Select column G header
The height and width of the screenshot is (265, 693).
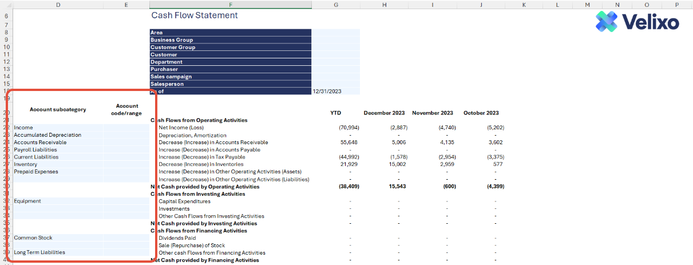coord(336,5)
